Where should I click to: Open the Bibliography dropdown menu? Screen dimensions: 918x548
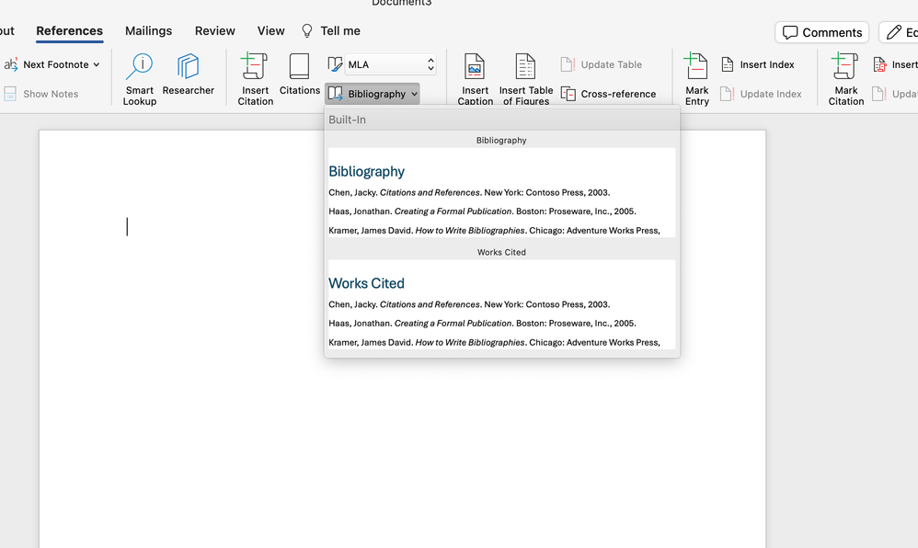point(372,93)
